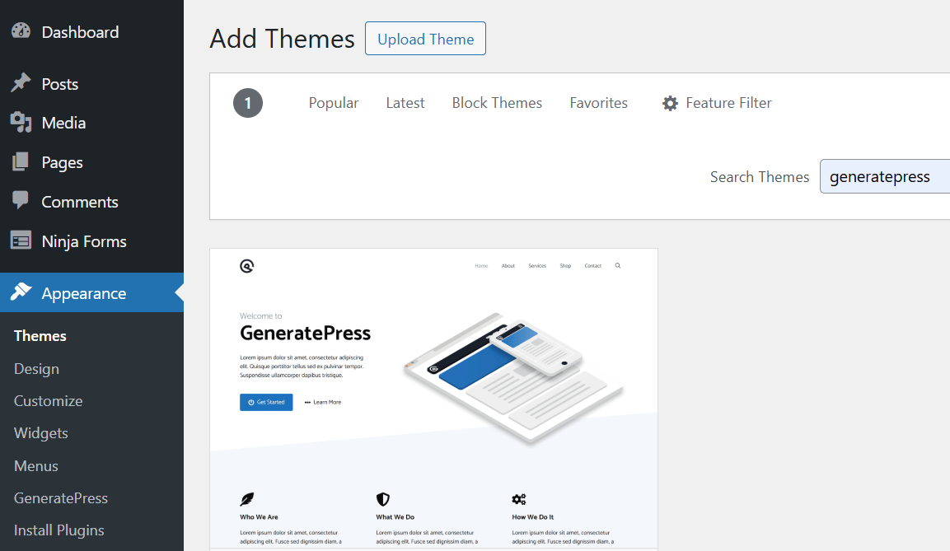View the Favorites themes tab
The image size is (950, 551).
point(598,103)
